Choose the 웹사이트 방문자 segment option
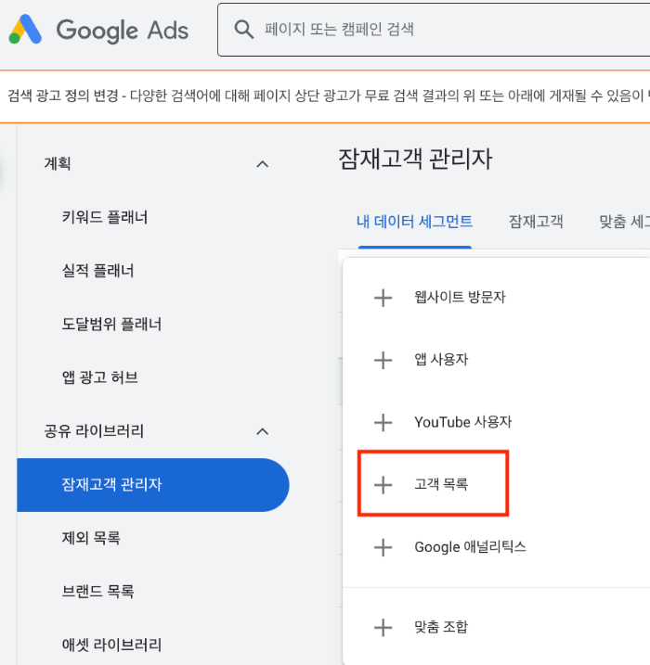650x665 pixels. click(x=460, y=297)
